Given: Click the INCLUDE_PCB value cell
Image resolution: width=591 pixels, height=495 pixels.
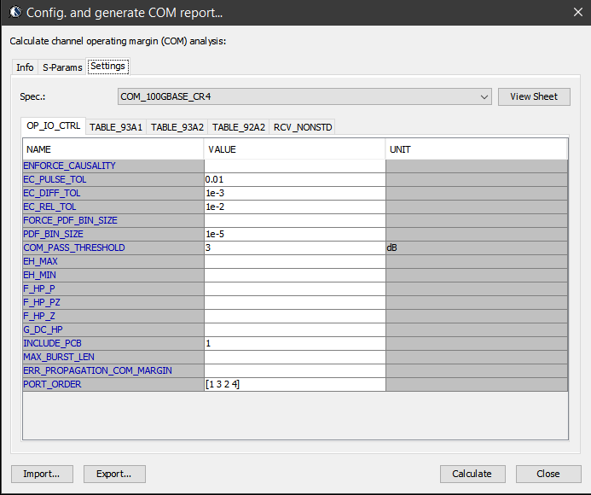Looking at the screenshot, I should (x=294, y=343).
